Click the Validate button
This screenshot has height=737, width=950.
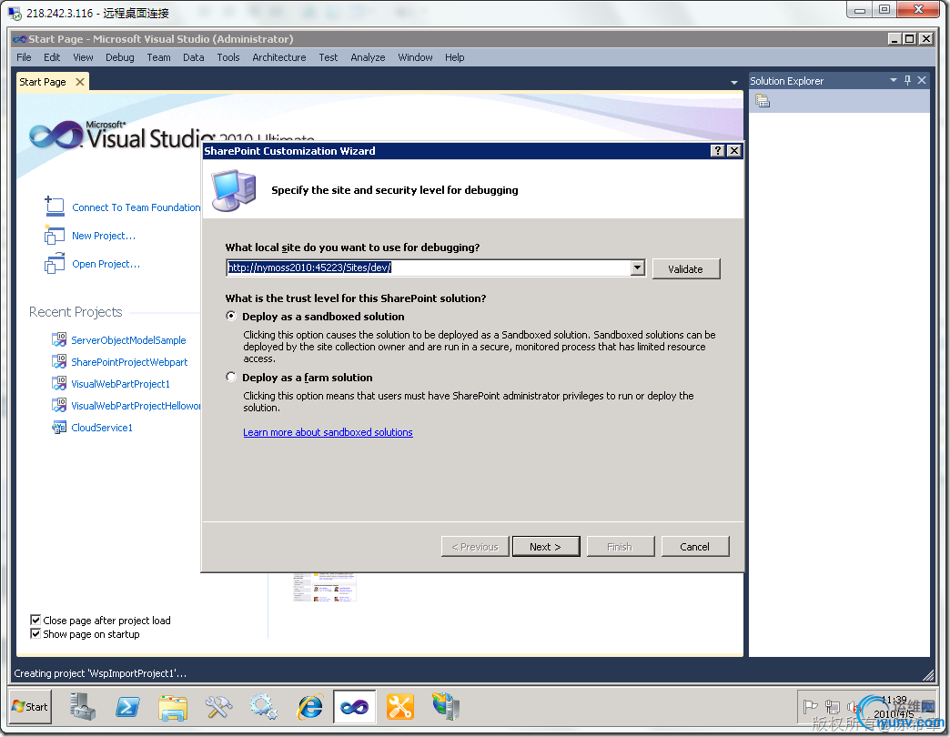[x=686, y=269]
